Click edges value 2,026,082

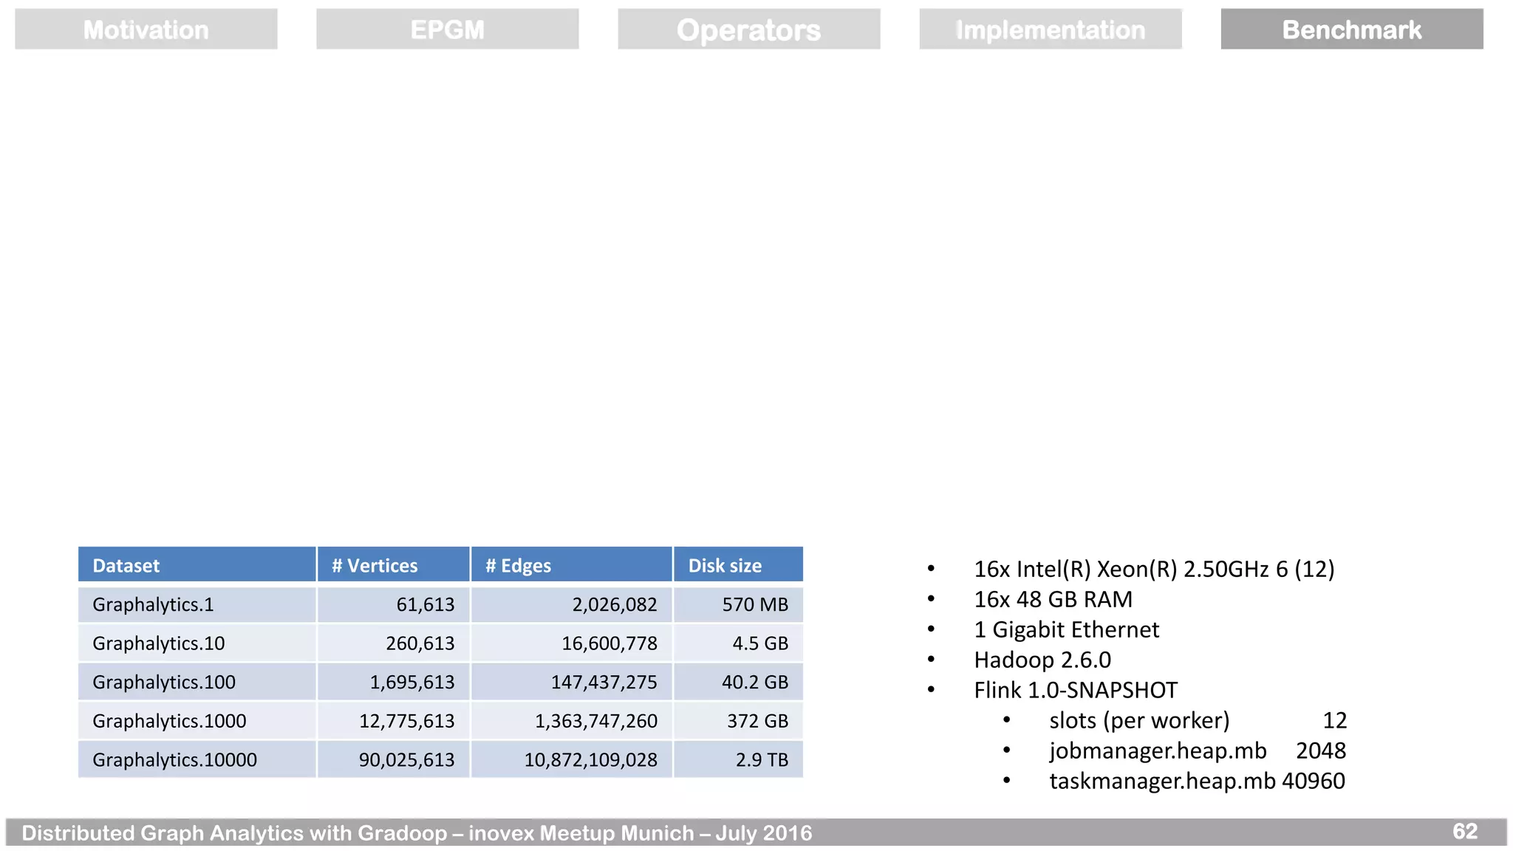coord(572,604)
